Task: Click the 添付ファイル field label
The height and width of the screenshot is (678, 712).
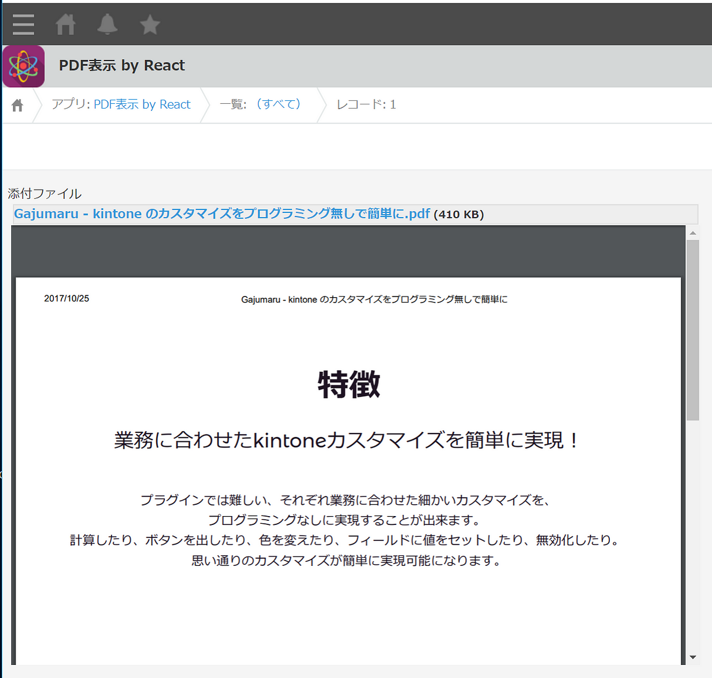Action: 44,193
